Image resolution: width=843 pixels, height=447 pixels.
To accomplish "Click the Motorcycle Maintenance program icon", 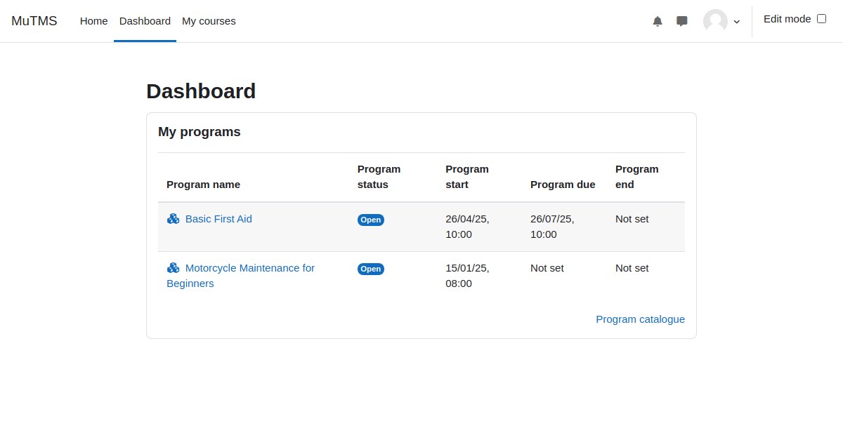I will tap(174, 268).
